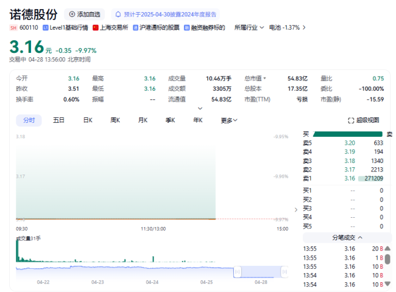Collapse order book side panel arrow
The width and height of the screenshot is (396, 292).
(x=296, y=210)
